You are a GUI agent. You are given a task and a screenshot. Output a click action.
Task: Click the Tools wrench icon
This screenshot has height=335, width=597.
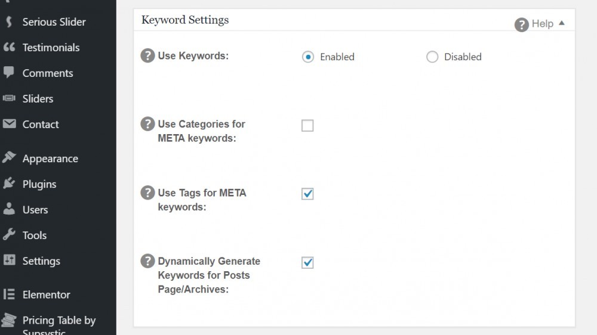coord(9,234)
